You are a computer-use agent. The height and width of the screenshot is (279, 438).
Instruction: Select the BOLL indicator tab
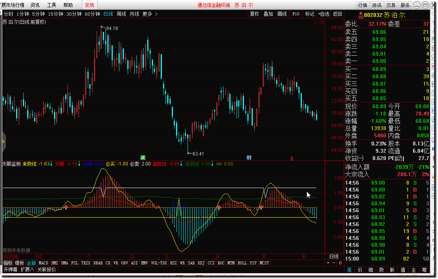[242, 263]
